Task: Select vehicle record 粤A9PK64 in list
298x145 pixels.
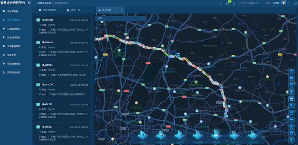Action: pyautogui.click(x=62, y=70)
